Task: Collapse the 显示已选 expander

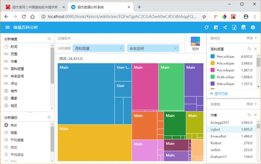Action: tap(219, 94)
